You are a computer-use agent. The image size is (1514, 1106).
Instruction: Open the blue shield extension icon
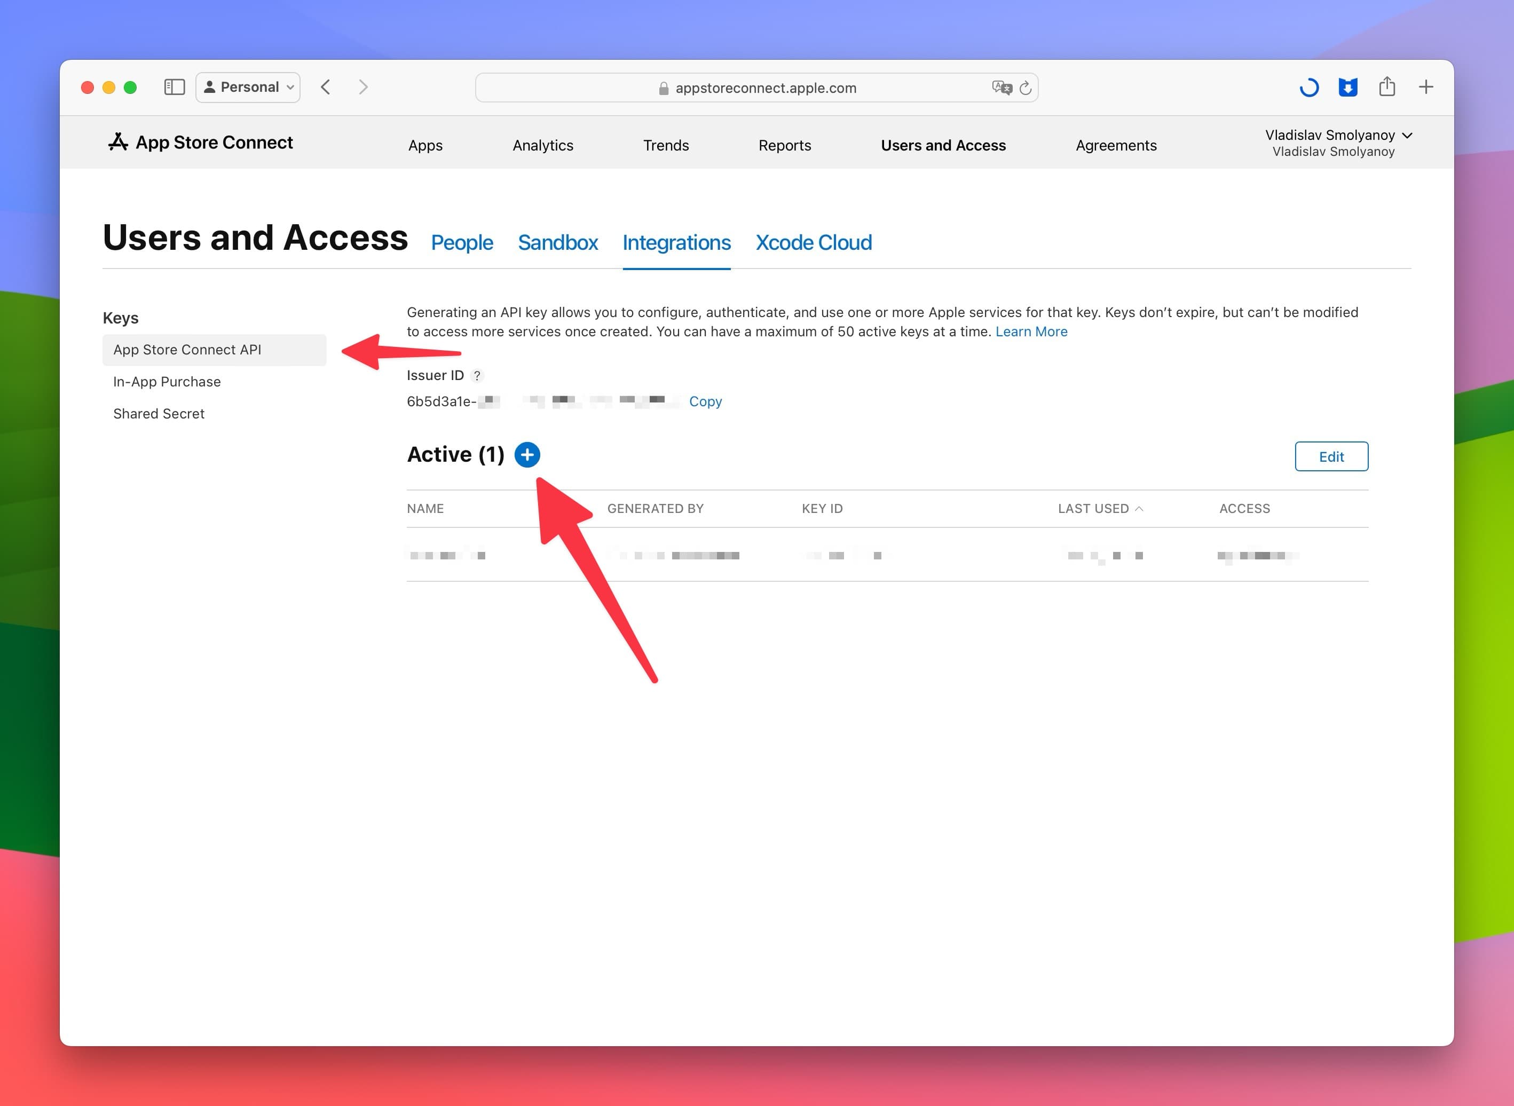point(1348,88)
